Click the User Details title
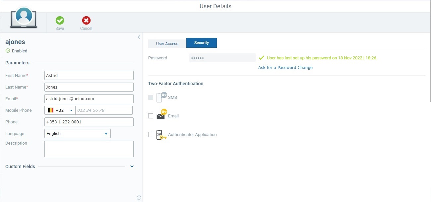 (x=215, y=6)
